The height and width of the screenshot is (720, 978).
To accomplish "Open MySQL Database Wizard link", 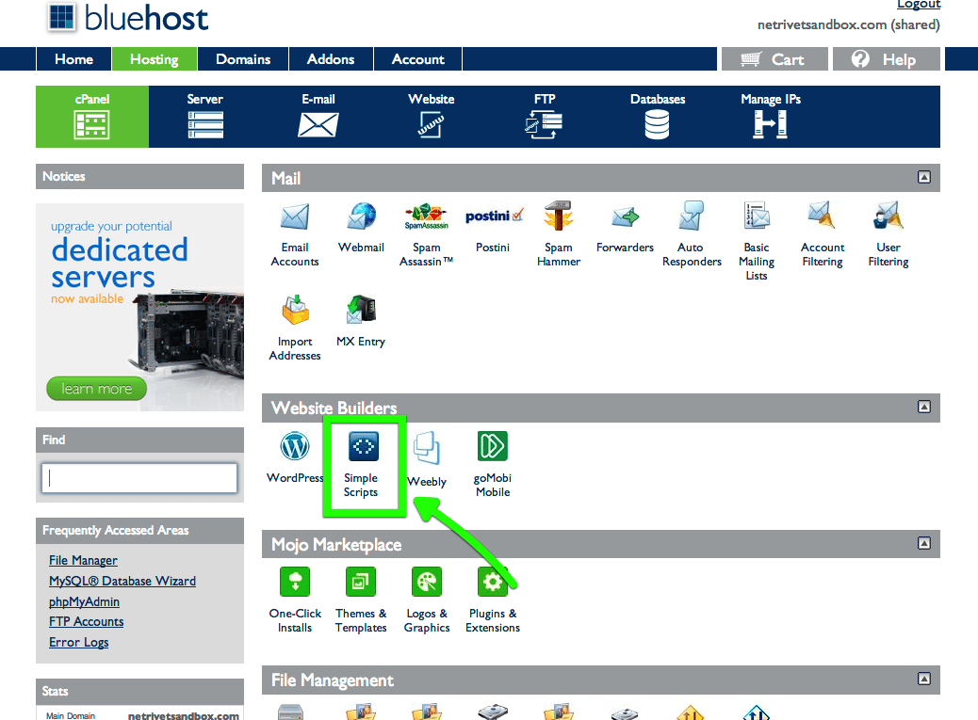I will pyautogui.click(x=122, y=581).
